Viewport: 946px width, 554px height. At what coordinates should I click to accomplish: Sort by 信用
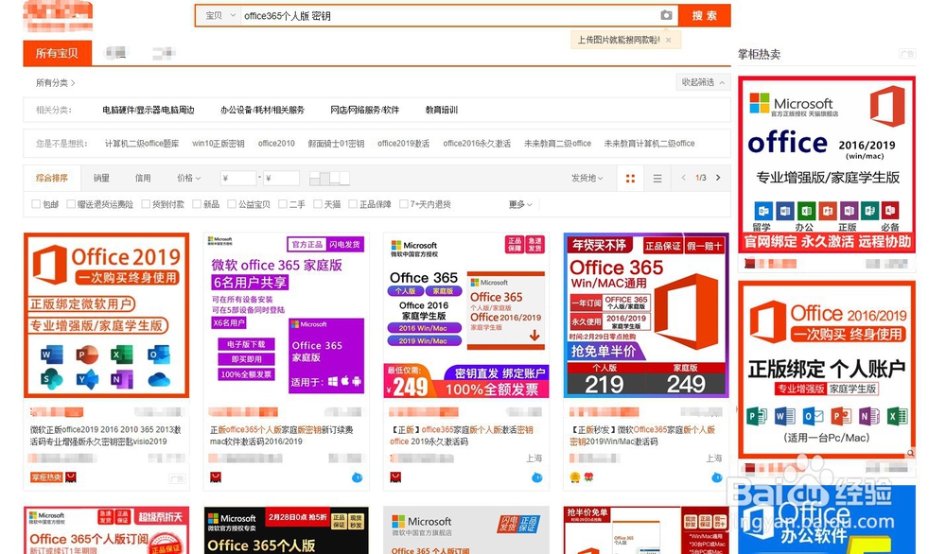click(143, 178)
